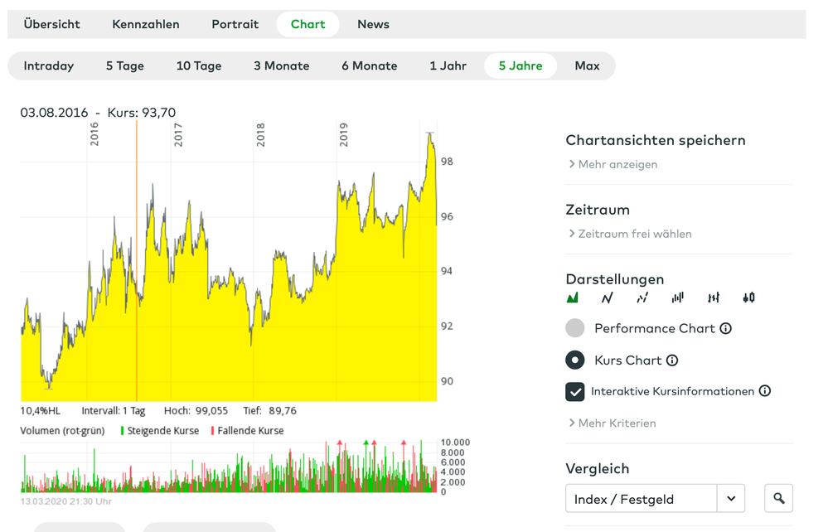Click the info icon next to Kurs Chart
828x532 pixels.
click(671, 360)
